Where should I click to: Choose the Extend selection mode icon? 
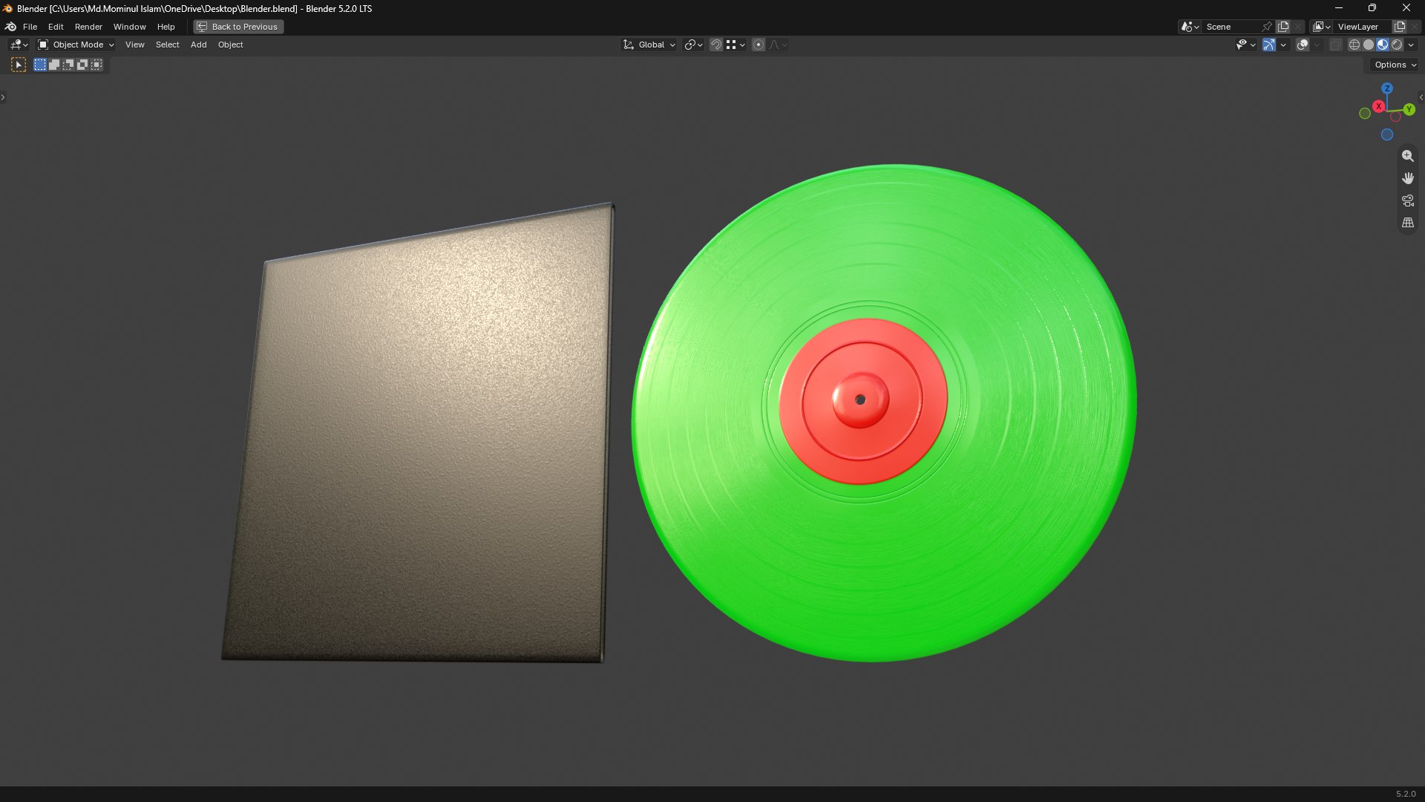(x=54, y=65)
